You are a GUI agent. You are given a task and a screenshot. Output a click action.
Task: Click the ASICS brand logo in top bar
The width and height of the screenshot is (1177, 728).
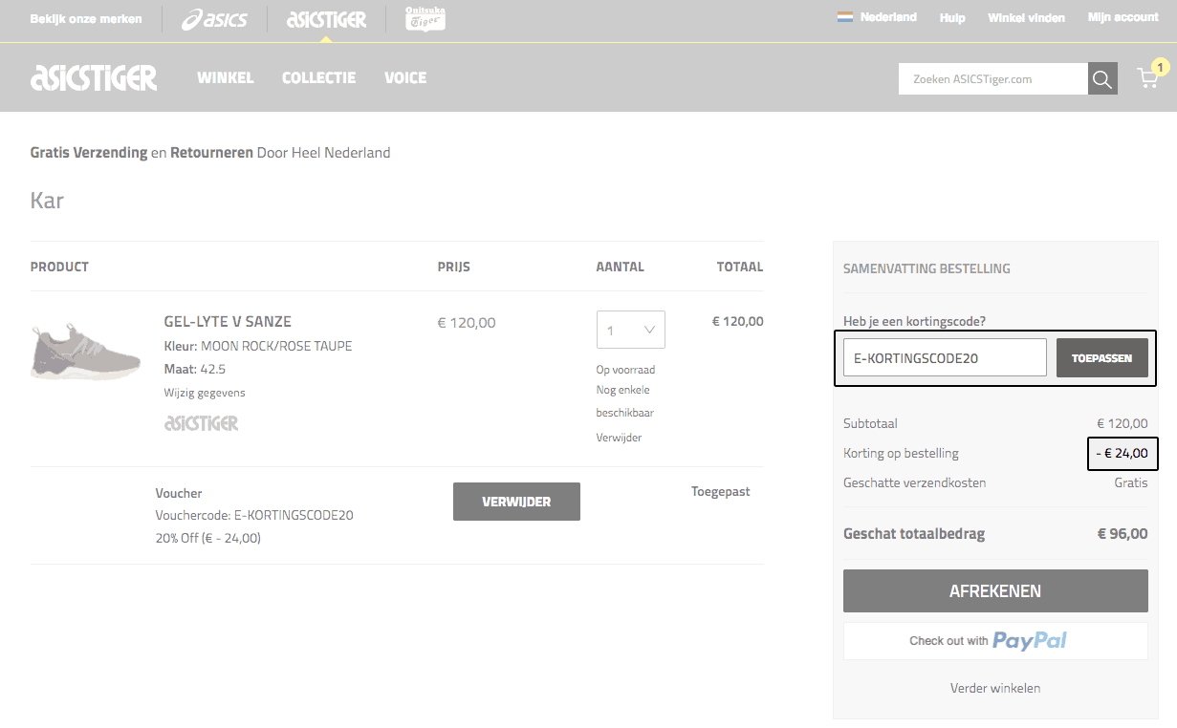pos(215,19)
